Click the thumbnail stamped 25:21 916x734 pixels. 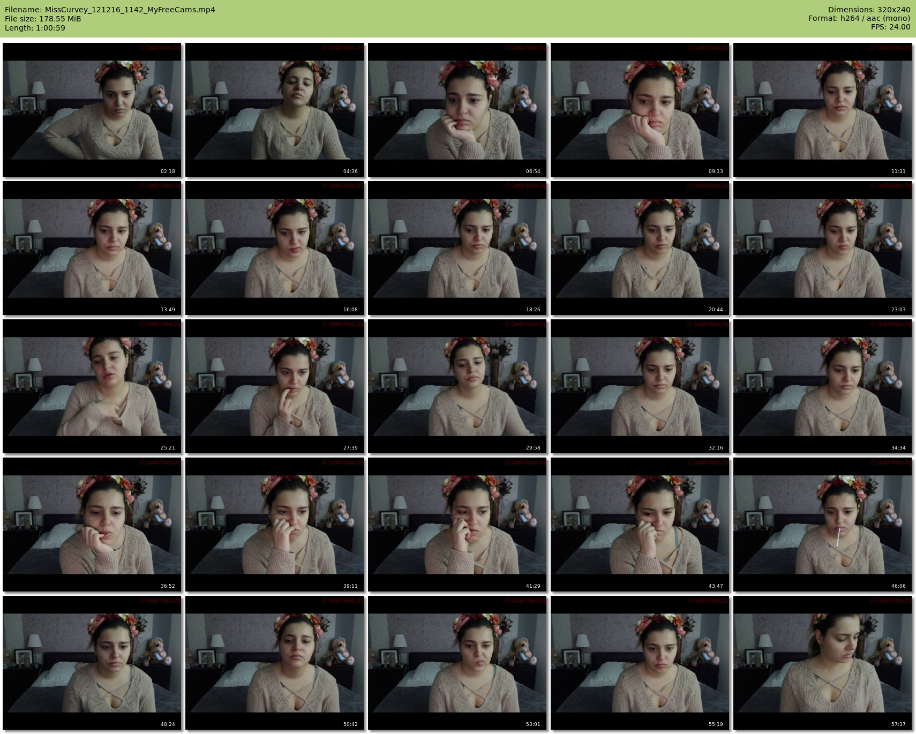(x=92, y=386)
